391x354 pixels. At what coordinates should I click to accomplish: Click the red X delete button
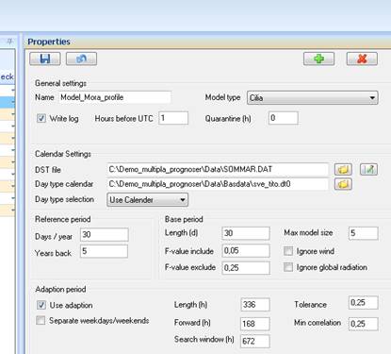click(x=362, y=59)
